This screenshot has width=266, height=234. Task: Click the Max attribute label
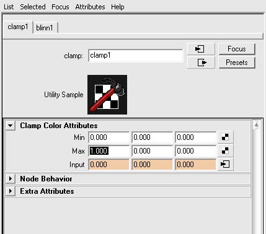tap(78, 151)
